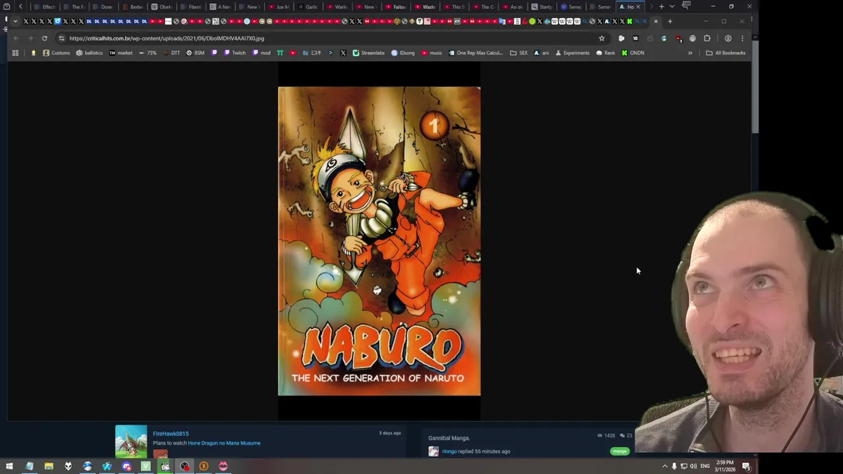Open FireHawk0815 avatar thumbnail
This screenshot has height=474, width=843.
coord(131,441)
